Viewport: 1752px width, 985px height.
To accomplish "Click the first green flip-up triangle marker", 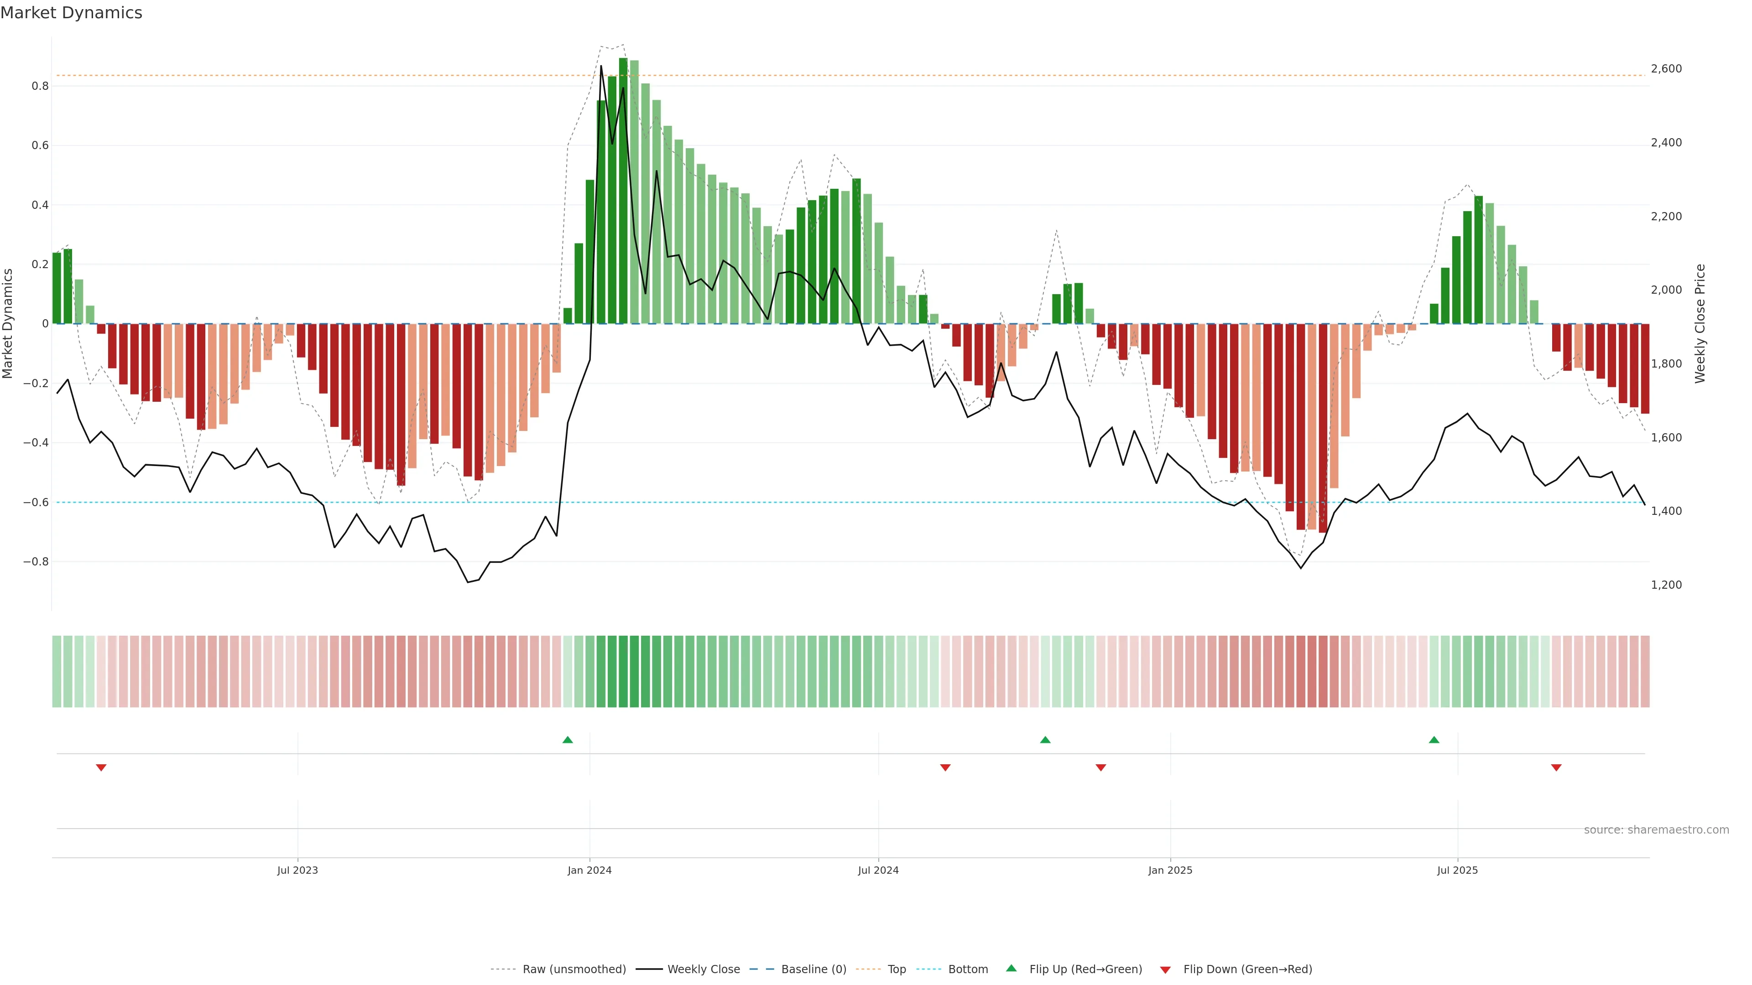I will point(568,740).
